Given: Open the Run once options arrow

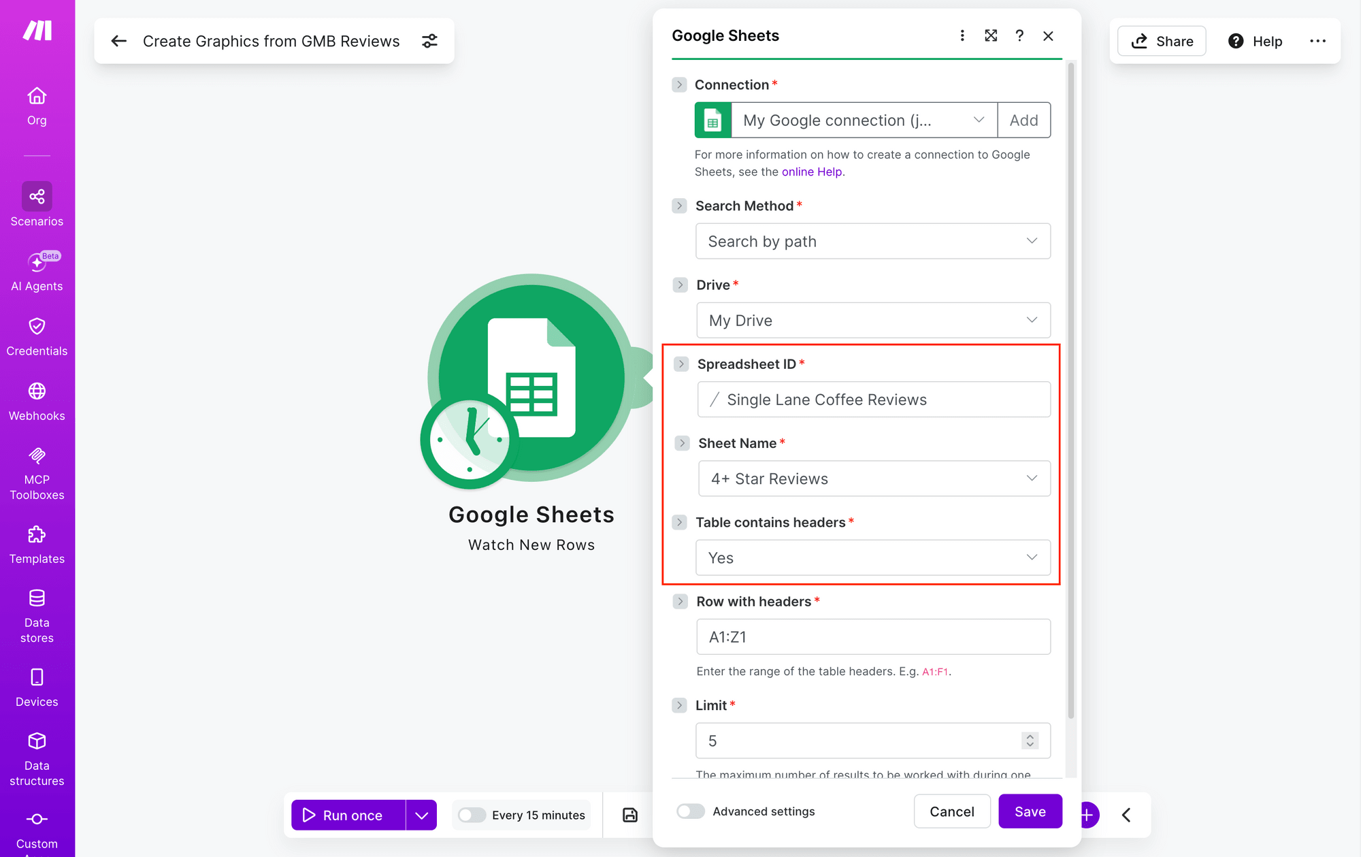Looking at the screenshot, I should 421,815.
